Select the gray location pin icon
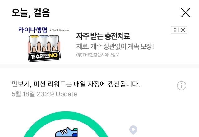199x137 pixels. 133,130
